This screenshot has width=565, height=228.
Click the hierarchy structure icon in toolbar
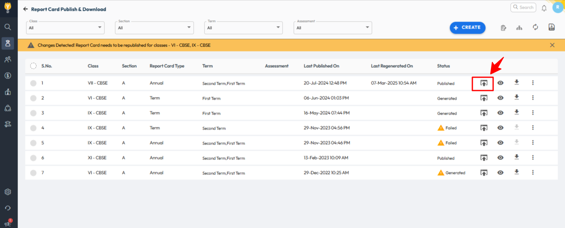[519, 28]
